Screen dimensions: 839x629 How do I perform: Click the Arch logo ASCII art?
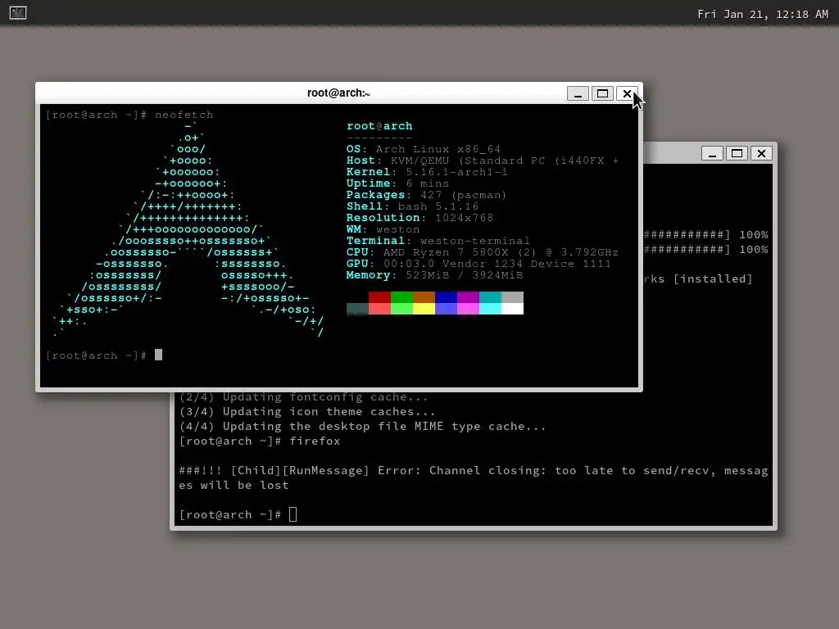point(188,230)
